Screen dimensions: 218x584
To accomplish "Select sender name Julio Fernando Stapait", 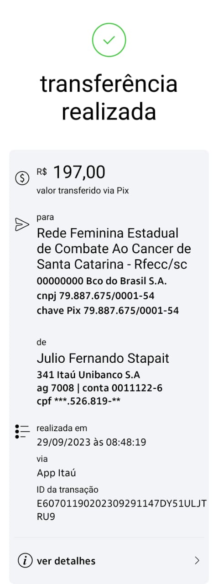I will click(x=103, y=358).
